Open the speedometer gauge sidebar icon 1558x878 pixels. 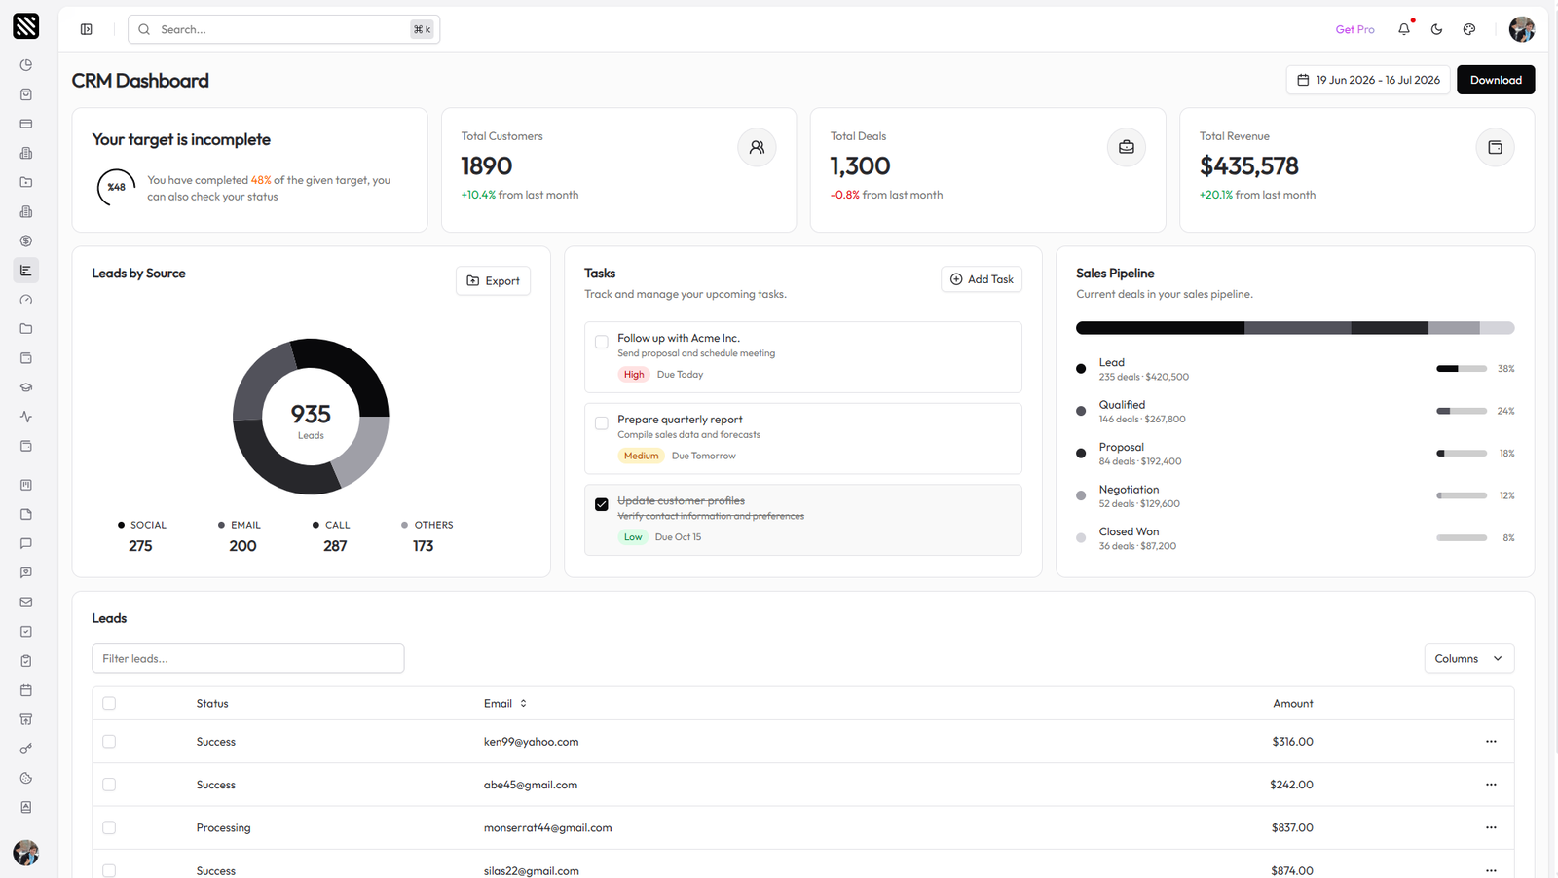coord(26,300)
